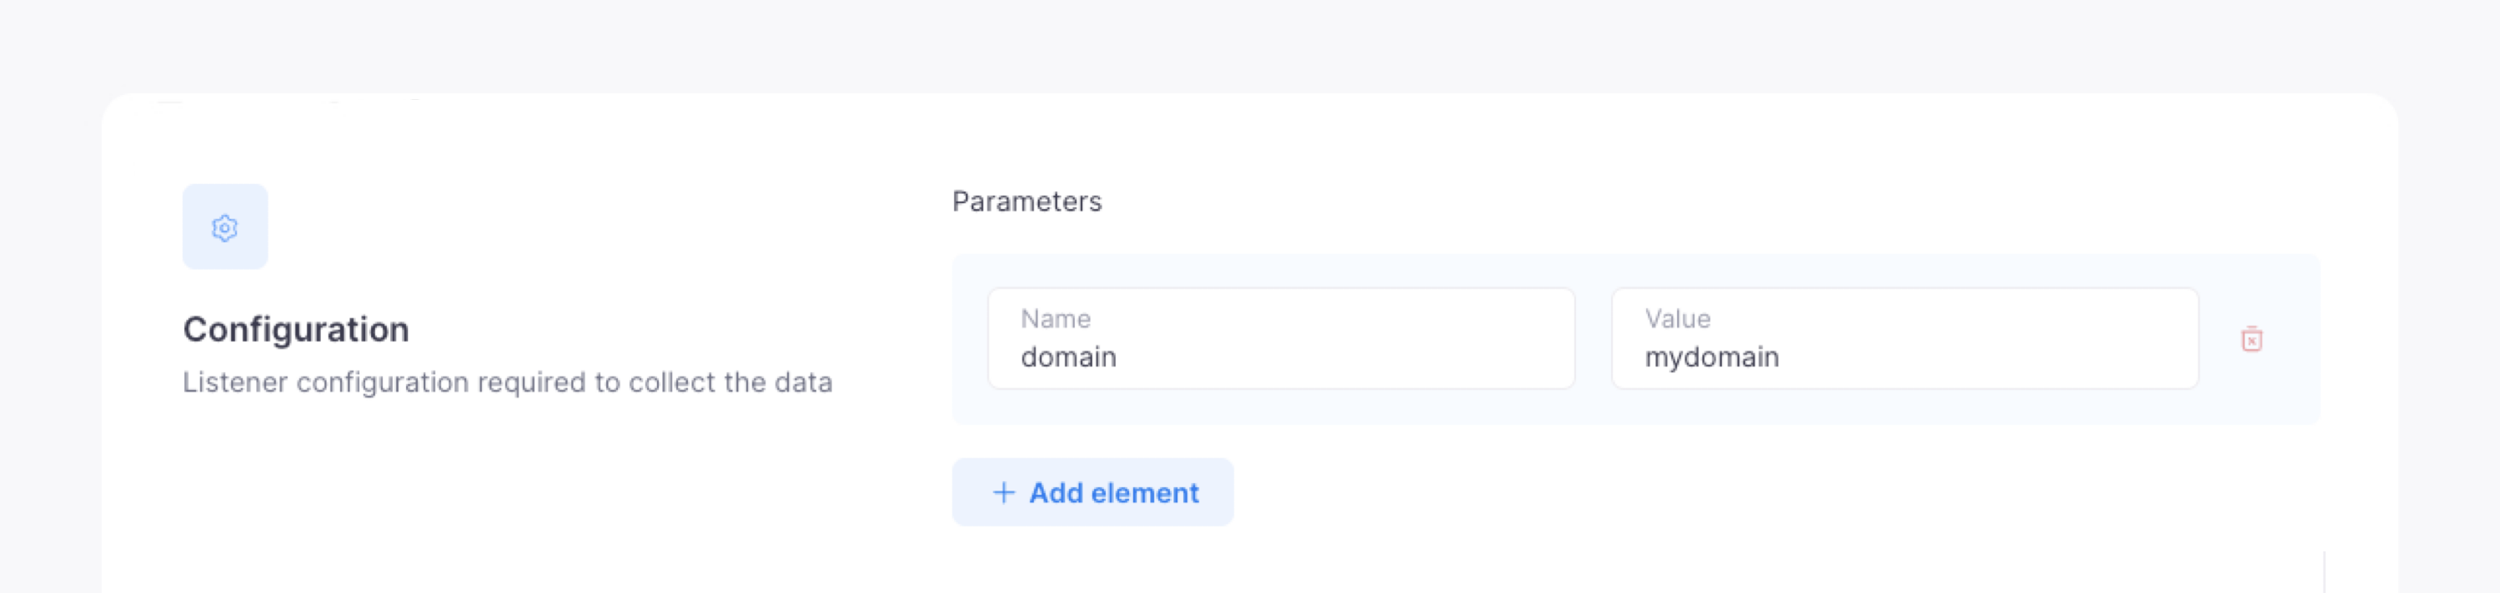Viewport: 2500px width, 593px height.
Task: Click the gap between Name and Value fields
Action: click(x=1593, y=339)
